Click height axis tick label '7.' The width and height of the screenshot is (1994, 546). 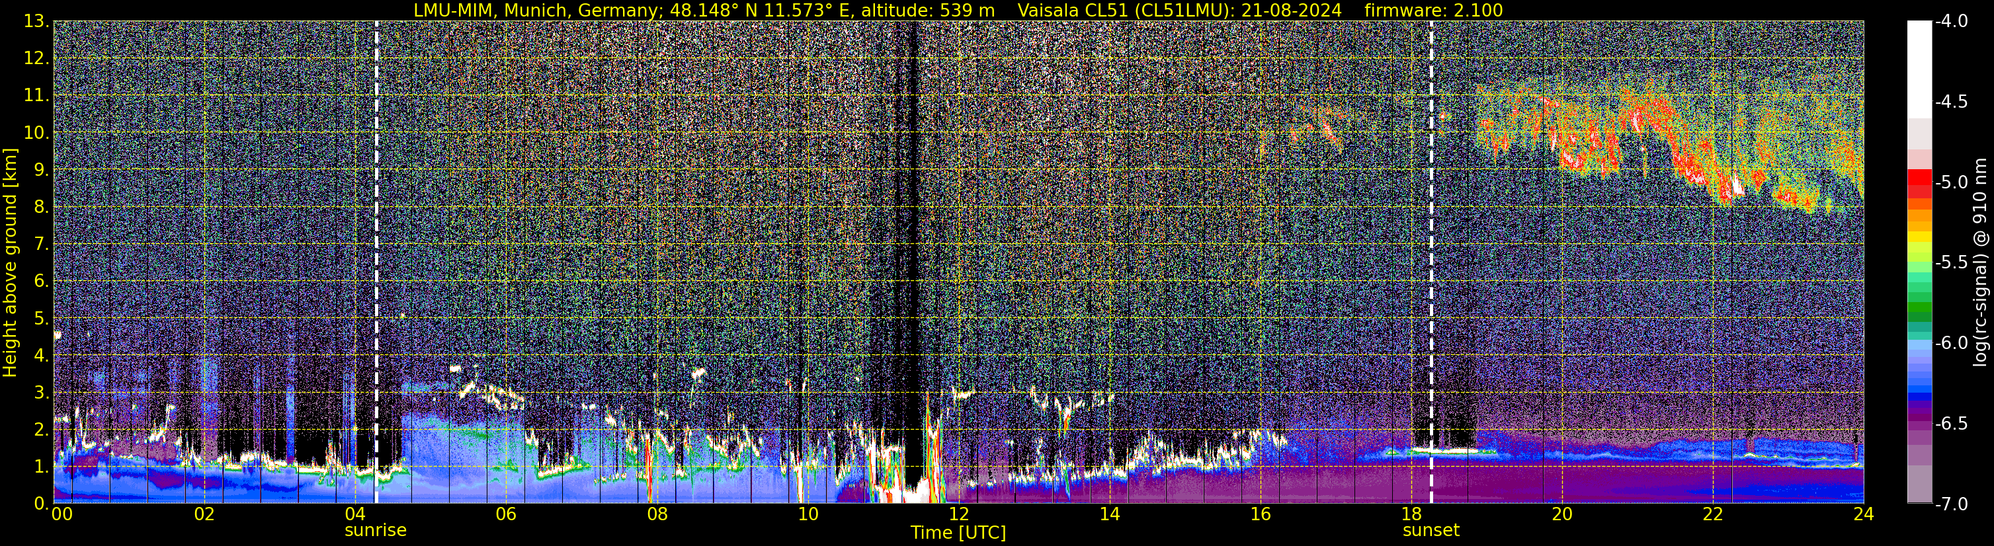tap(42, 245)
